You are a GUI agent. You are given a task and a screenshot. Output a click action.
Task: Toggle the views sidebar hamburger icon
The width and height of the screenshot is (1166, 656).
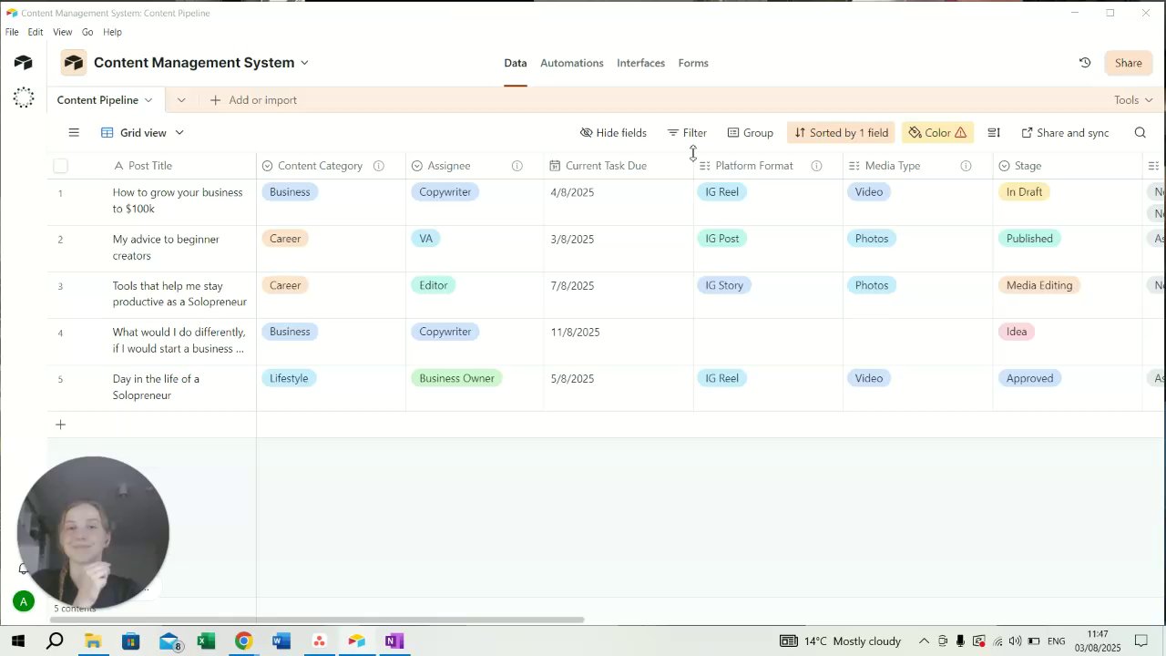(74, 133)
